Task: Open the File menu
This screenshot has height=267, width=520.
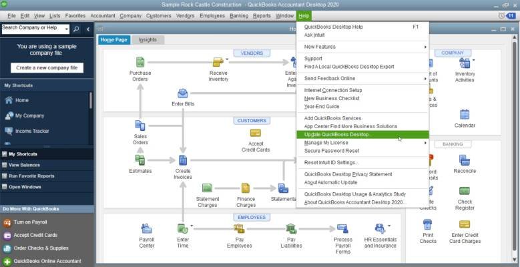Action: tap(11, 16)
